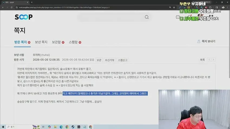This screenshot has height=129, width=230.
Task: Click the browser profile avatar icon
Action: 223,8
